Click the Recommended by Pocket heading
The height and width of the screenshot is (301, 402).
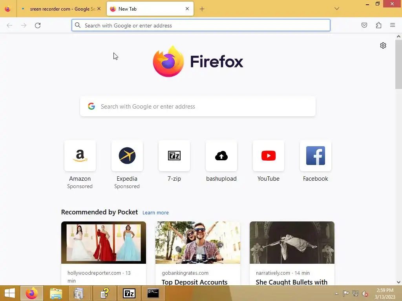pyautogui.click(x=99, y=212)
